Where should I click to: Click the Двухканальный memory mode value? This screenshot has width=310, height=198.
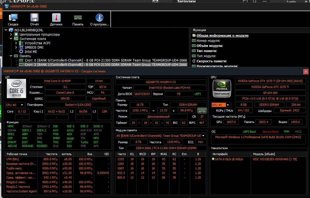point(158,117)
